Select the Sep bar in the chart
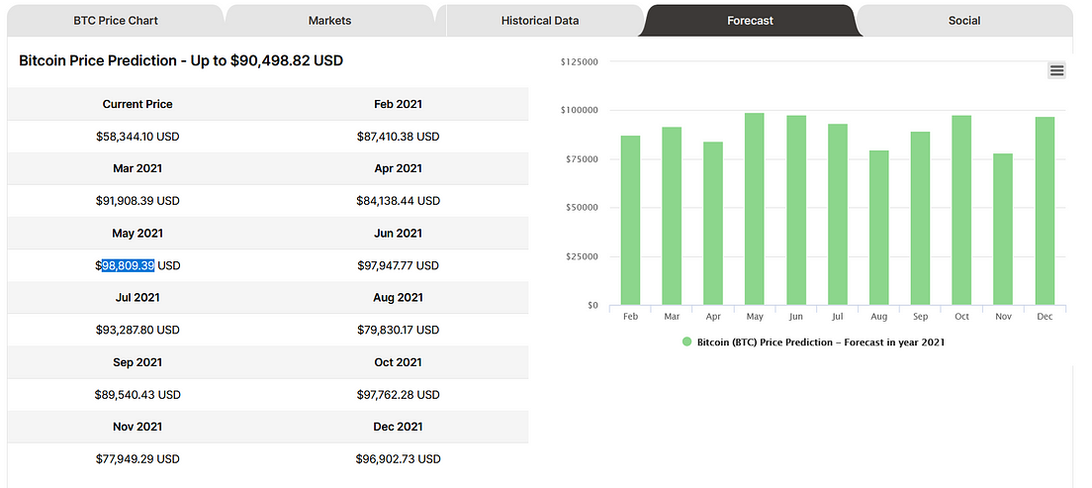Viewport: 1092px width, 488px height. pos(920,218)
